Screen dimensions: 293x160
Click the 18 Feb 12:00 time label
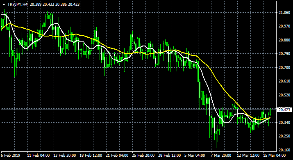pos(91,155)
